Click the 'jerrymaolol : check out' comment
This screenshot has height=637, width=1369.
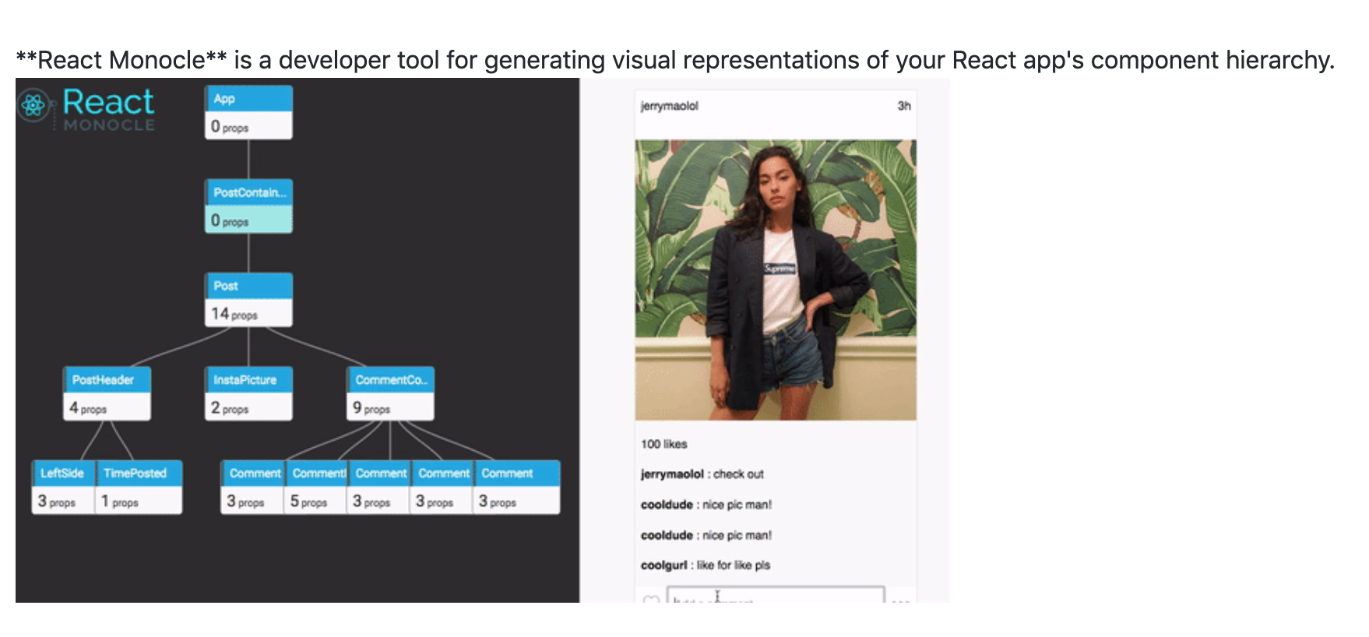tap(702, 474)
